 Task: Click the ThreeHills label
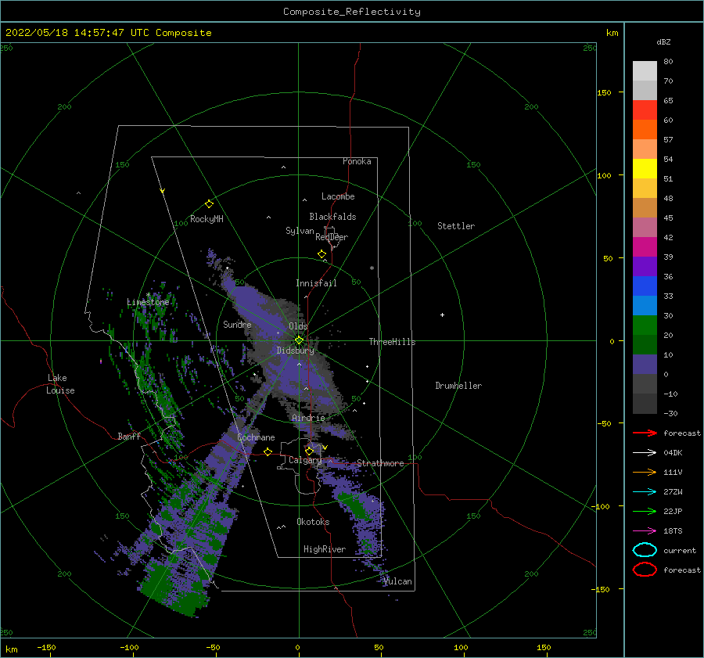[392, 342]
